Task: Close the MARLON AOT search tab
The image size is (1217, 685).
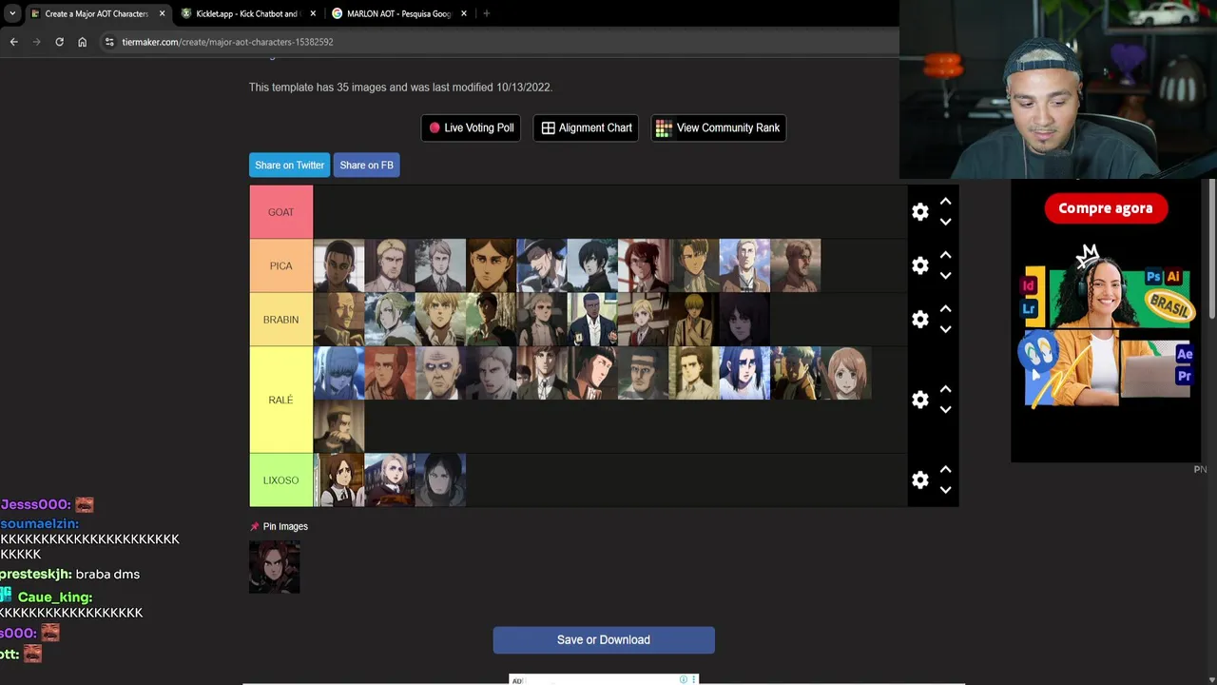Action: (464, 13)
